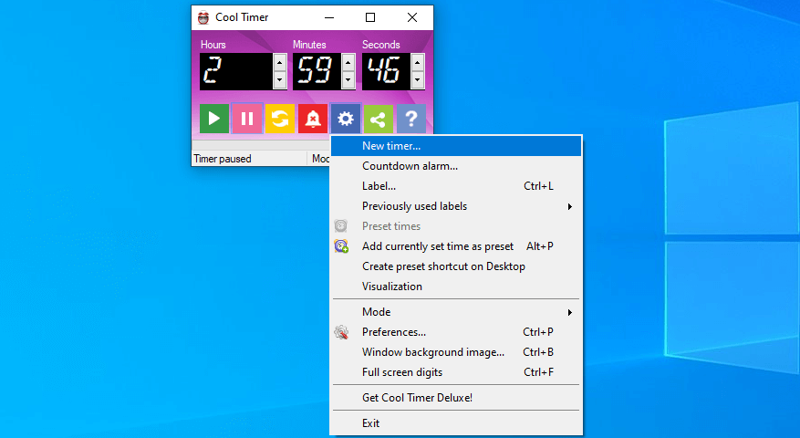The width and height of the screenshot is (800, 438).
Task: Open the Visualization menu item
Action: (456, 287)
